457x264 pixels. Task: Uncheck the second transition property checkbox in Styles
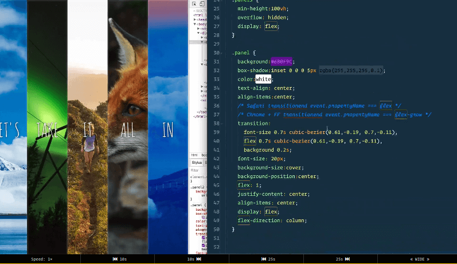[204, 245]
